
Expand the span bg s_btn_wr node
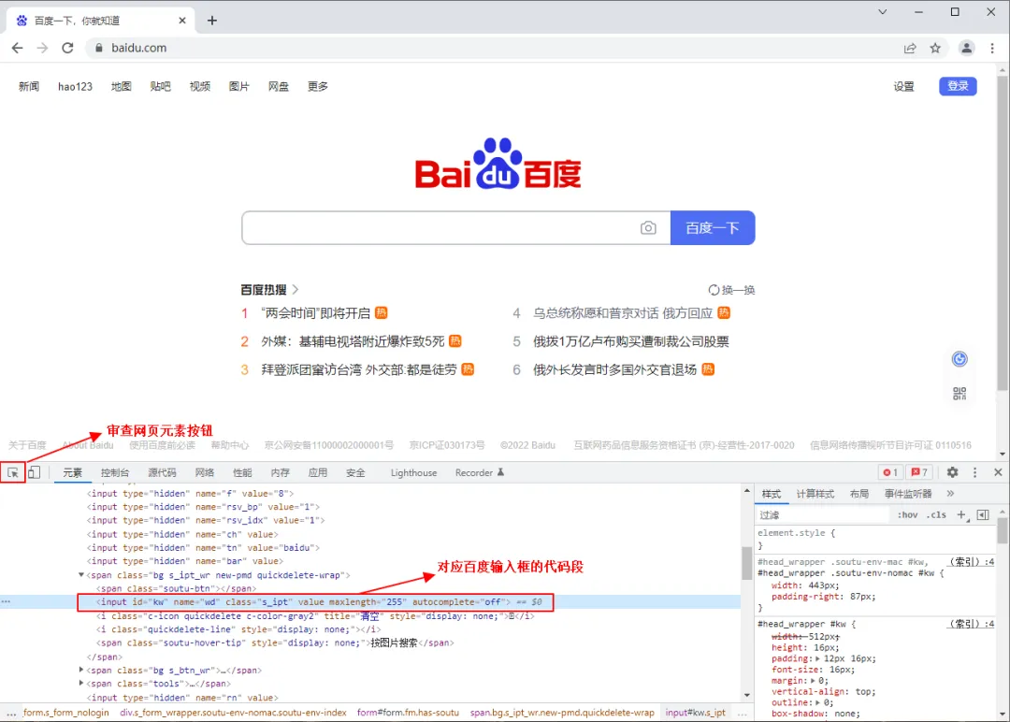coord(81,670)
